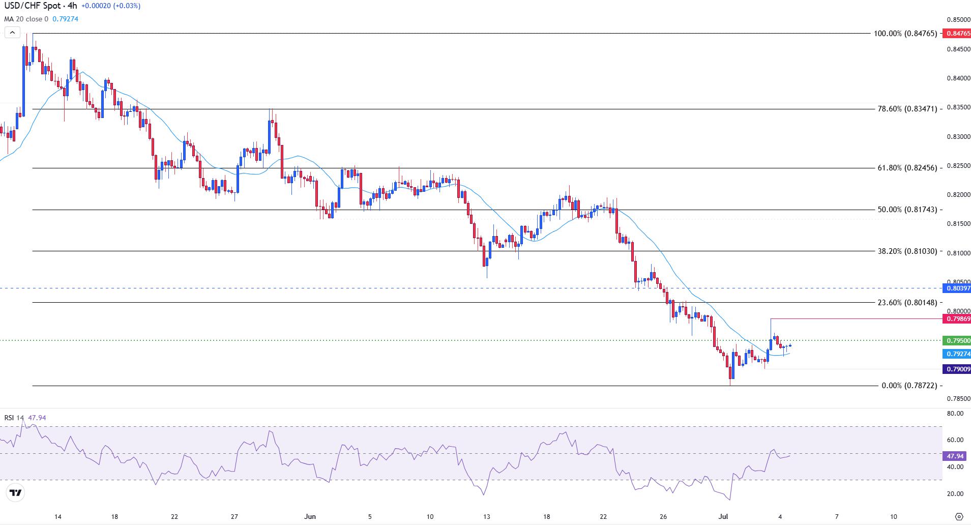Screen dimensions: 971x525
Task: Select the 23.60% (0.80148) Fibonacci label
Action: click(x=907, y=303)
